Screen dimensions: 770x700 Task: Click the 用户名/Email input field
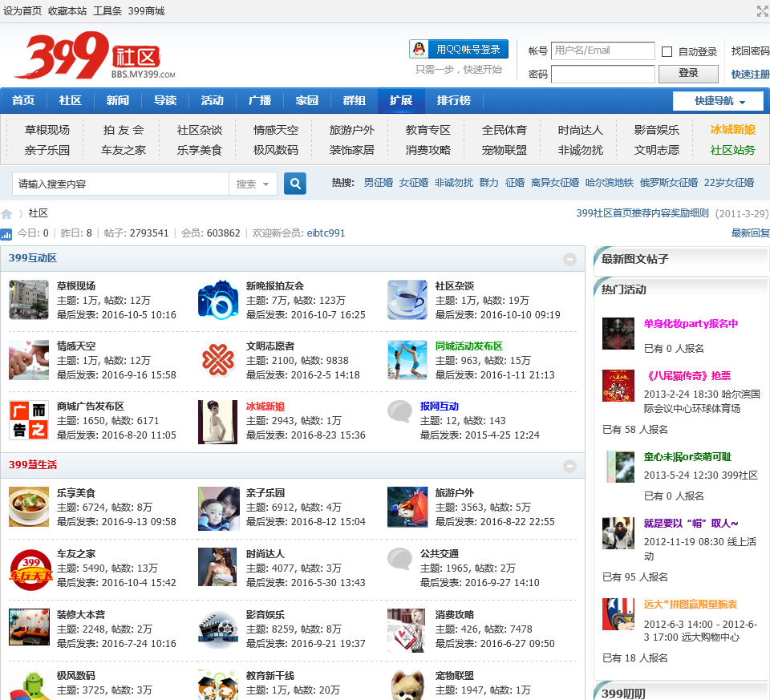pyautogui.click(x=602, y=51)
